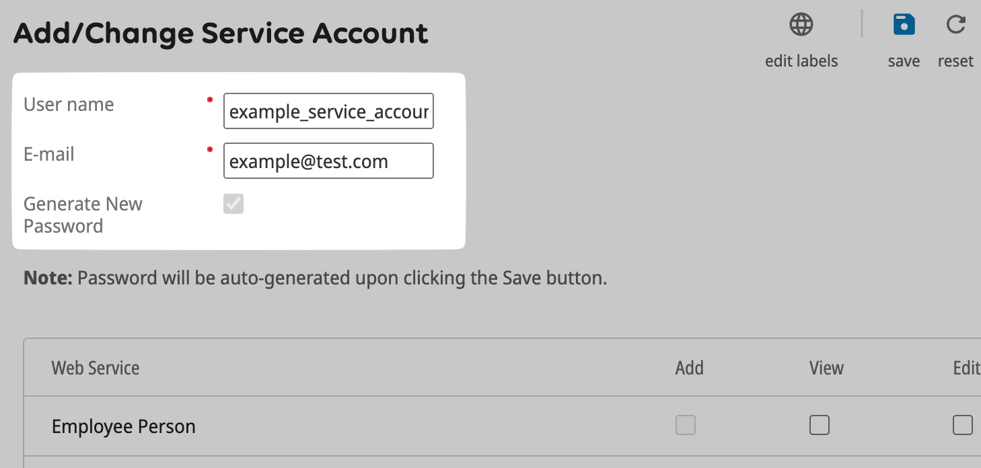The width and height of the screenshot is (981, 468).
Task: Click the circular reset arrow icon
Action: (955, 25)
